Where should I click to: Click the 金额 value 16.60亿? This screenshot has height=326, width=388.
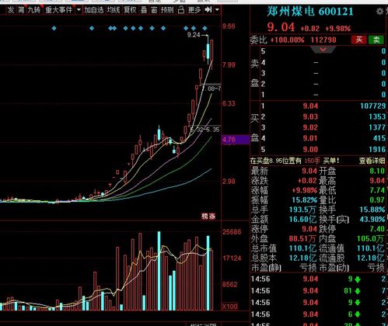302,220
